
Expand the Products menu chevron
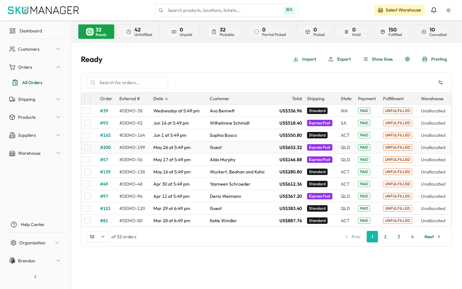tap(58, 117)
